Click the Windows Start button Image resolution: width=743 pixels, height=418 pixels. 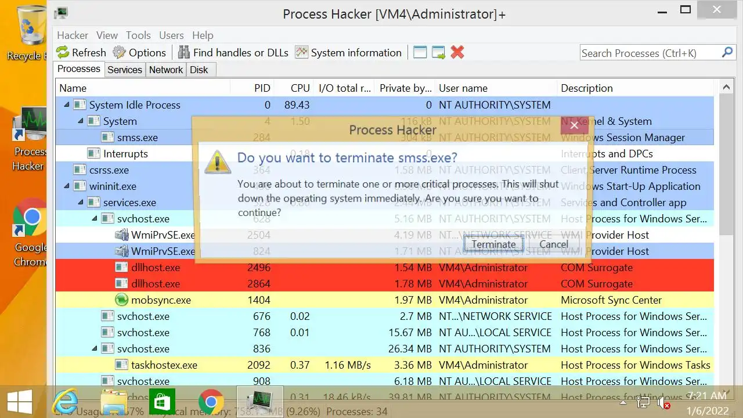[x=20, y=402]
